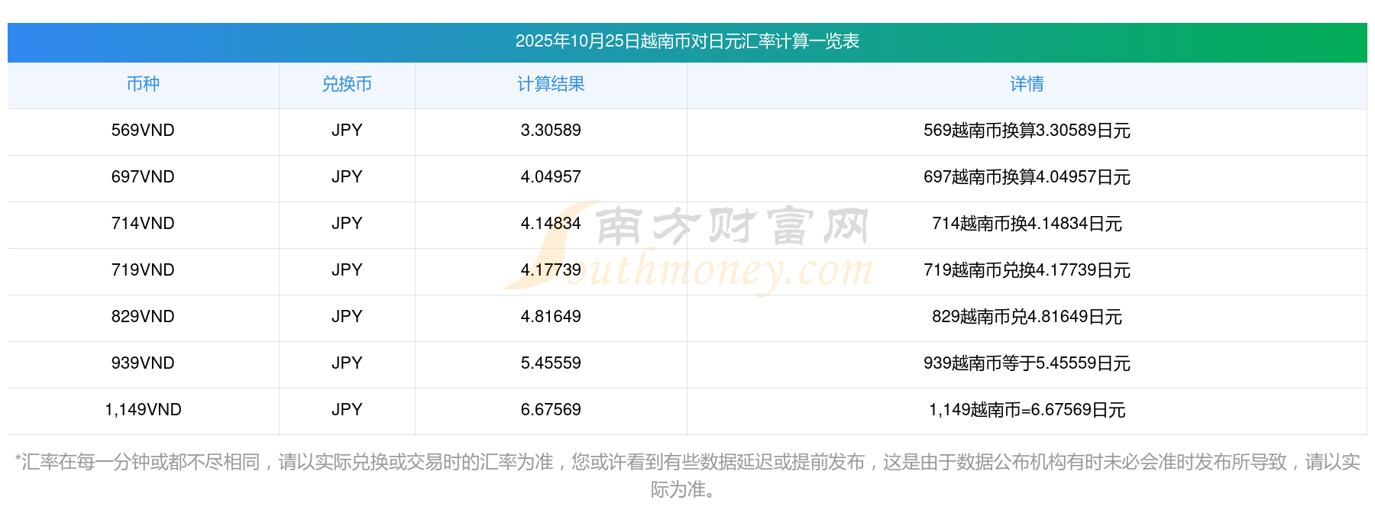Select the 详情 column header

pos(1027,85)
